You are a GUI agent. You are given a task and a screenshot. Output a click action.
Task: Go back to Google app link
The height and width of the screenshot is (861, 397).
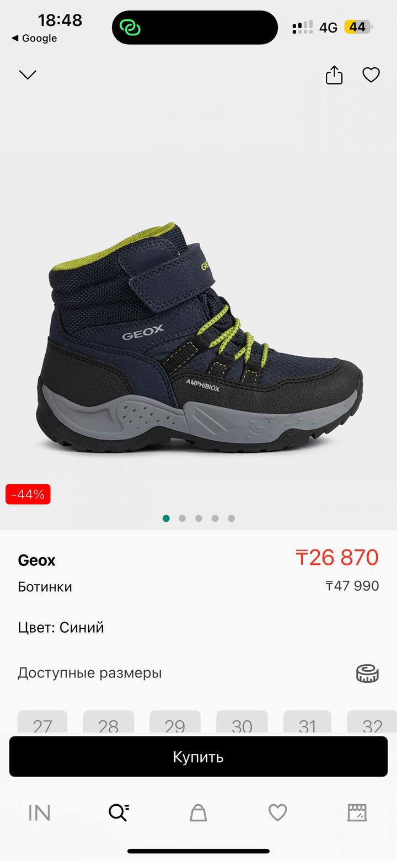tap(34, 38)
